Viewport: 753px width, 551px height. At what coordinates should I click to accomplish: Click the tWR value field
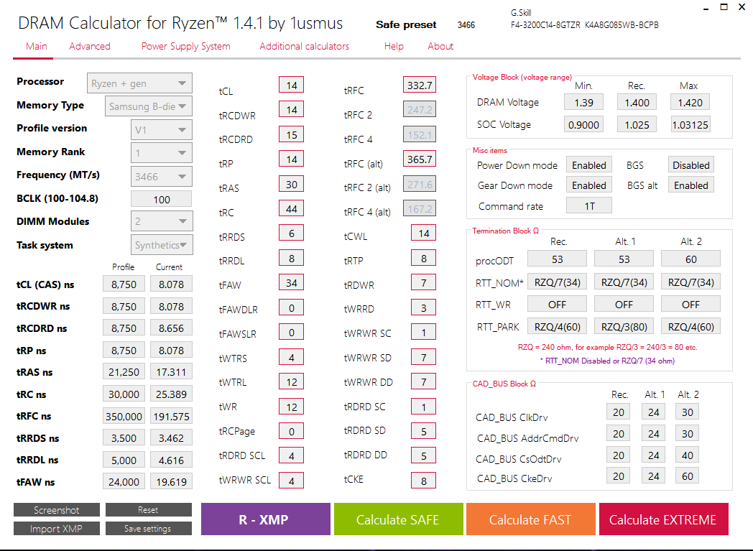291,407
